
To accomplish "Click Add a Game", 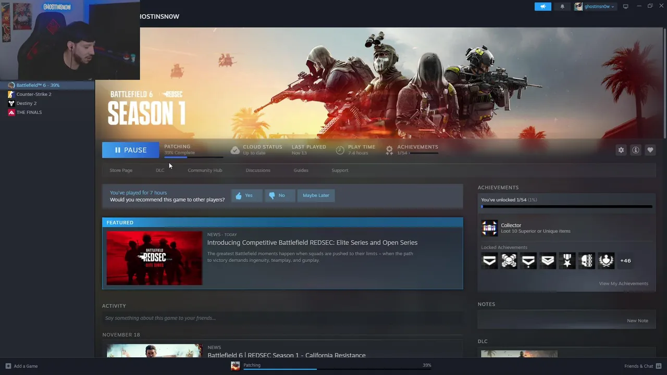I will 21,366.
